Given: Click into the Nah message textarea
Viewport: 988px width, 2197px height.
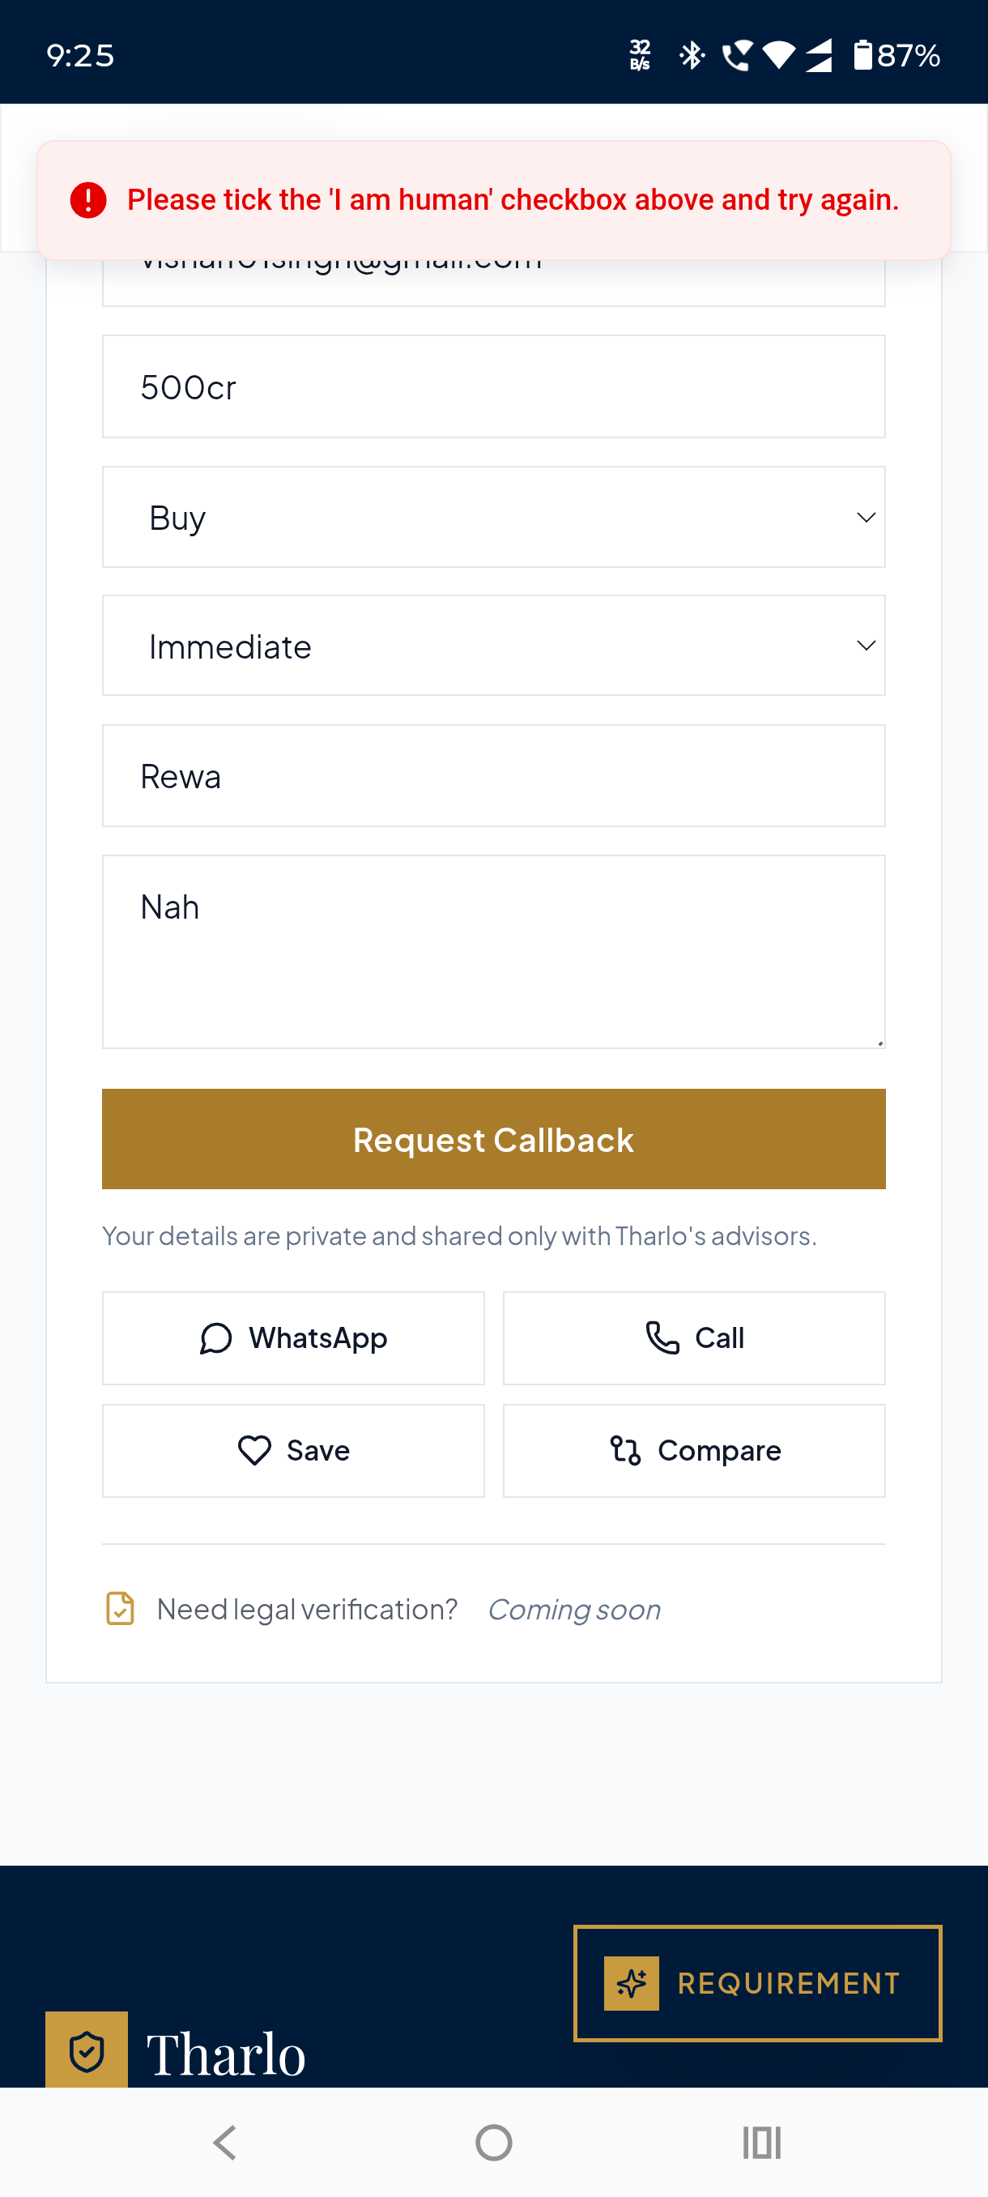Looking at the screenshot, I should [493, 952].
